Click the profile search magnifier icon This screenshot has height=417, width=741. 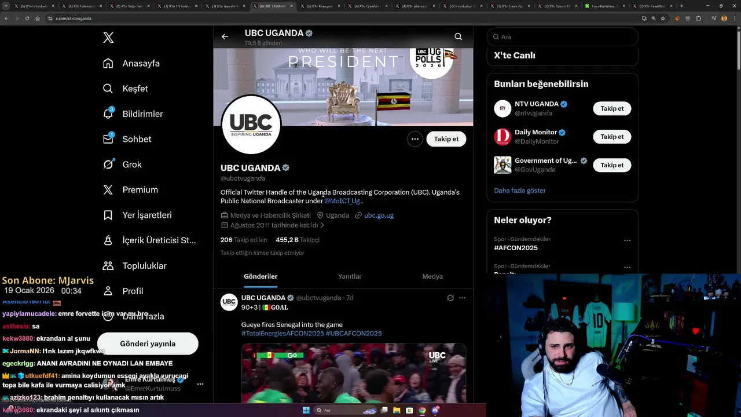pos(458,36)
